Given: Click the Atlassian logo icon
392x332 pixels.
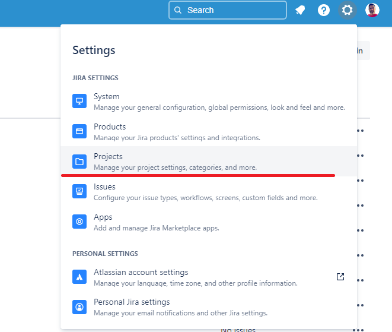Looking at the screenshot, I should coord(79,277).
